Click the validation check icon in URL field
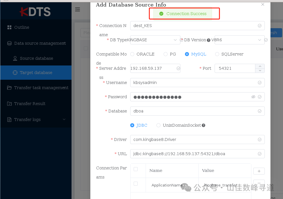This screenshot has height=199, width=283. [x=260, y=154]
